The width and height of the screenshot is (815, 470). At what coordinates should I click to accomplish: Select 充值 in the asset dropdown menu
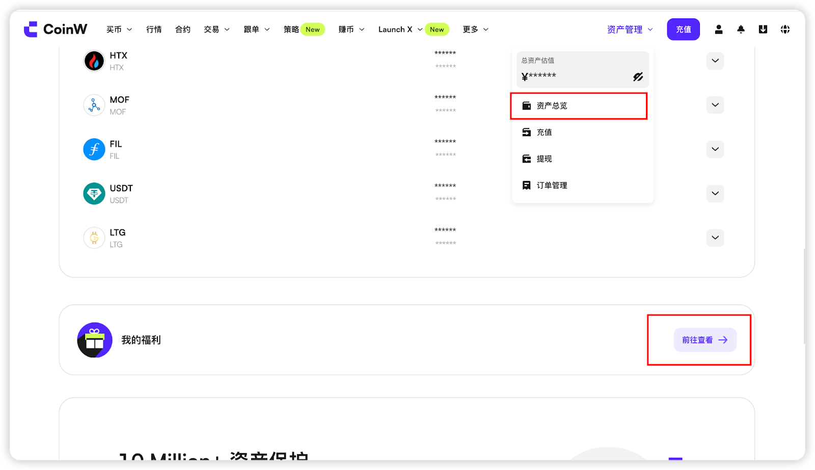point(583,133)
